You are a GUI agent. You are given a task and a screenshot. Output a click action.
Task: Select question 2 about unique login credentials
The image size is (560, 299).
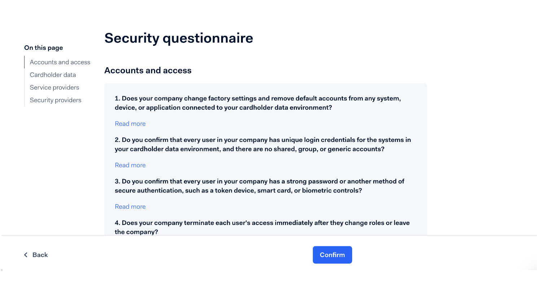[x=263, y=144]
